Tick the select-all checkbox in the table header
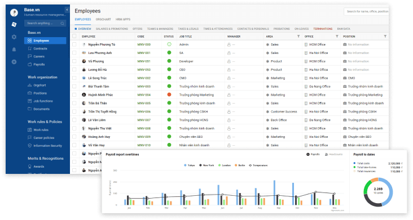Viewport: 413px width, 220px height. coord(74,36)
